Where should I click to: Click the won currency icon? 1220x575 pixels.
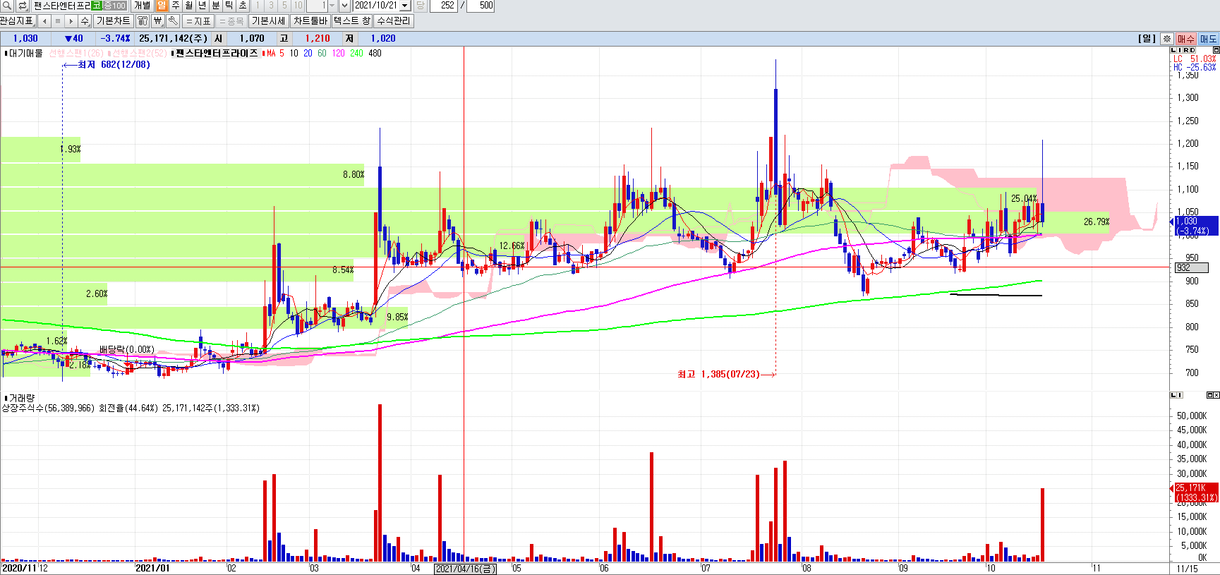point(158,21)
